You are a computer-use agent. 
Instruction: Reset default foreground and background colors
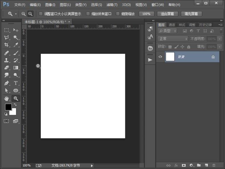click(6, 114)
